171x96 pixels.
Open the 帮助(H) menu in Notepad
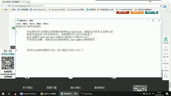(x=46, y=24)
